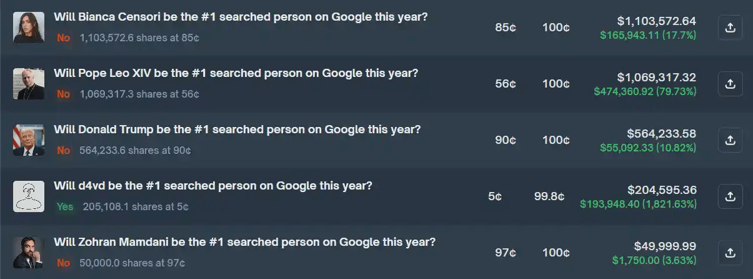Share the Zohran Mamdani position
The width and height of the screenshot is (753, 279).
click(730, 253)
